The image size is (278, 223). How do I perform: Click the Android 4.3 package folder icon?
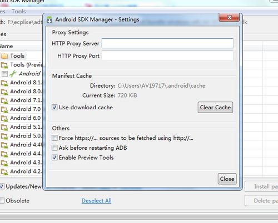point(4,163)
